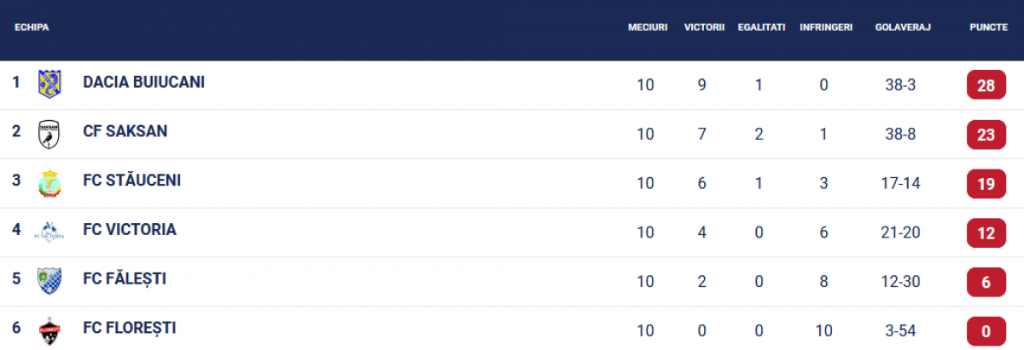This screenshot has height=350, width=1024.
Task: Click the INFRINGERI column header
Action: pyautogui.click(x=826, y=27)
